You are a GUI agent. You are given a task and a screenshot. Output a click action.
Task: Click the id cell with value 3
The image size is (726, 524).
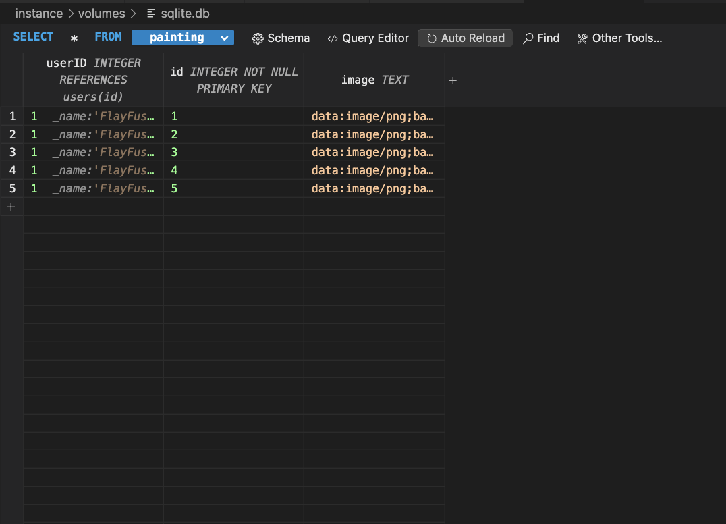point(234,152)
